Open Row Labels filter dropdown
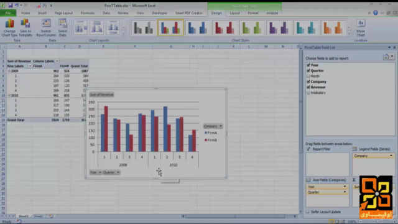Screen dimensions: 398x224 point(30,66)
